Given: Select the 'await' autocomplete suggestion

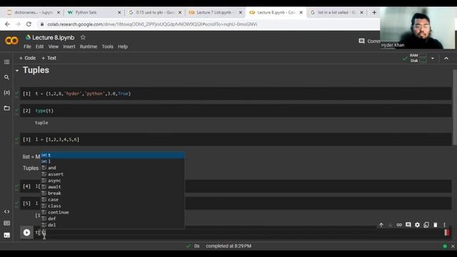Looking at the screenshot, I should pyautogui.click(x=112, y=187).
